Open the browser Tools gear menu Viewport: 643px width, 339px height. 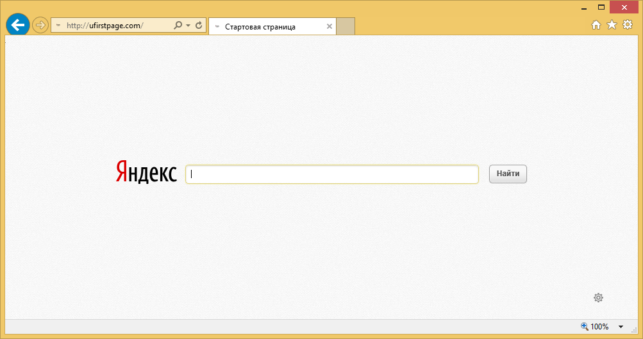(628, 25)
